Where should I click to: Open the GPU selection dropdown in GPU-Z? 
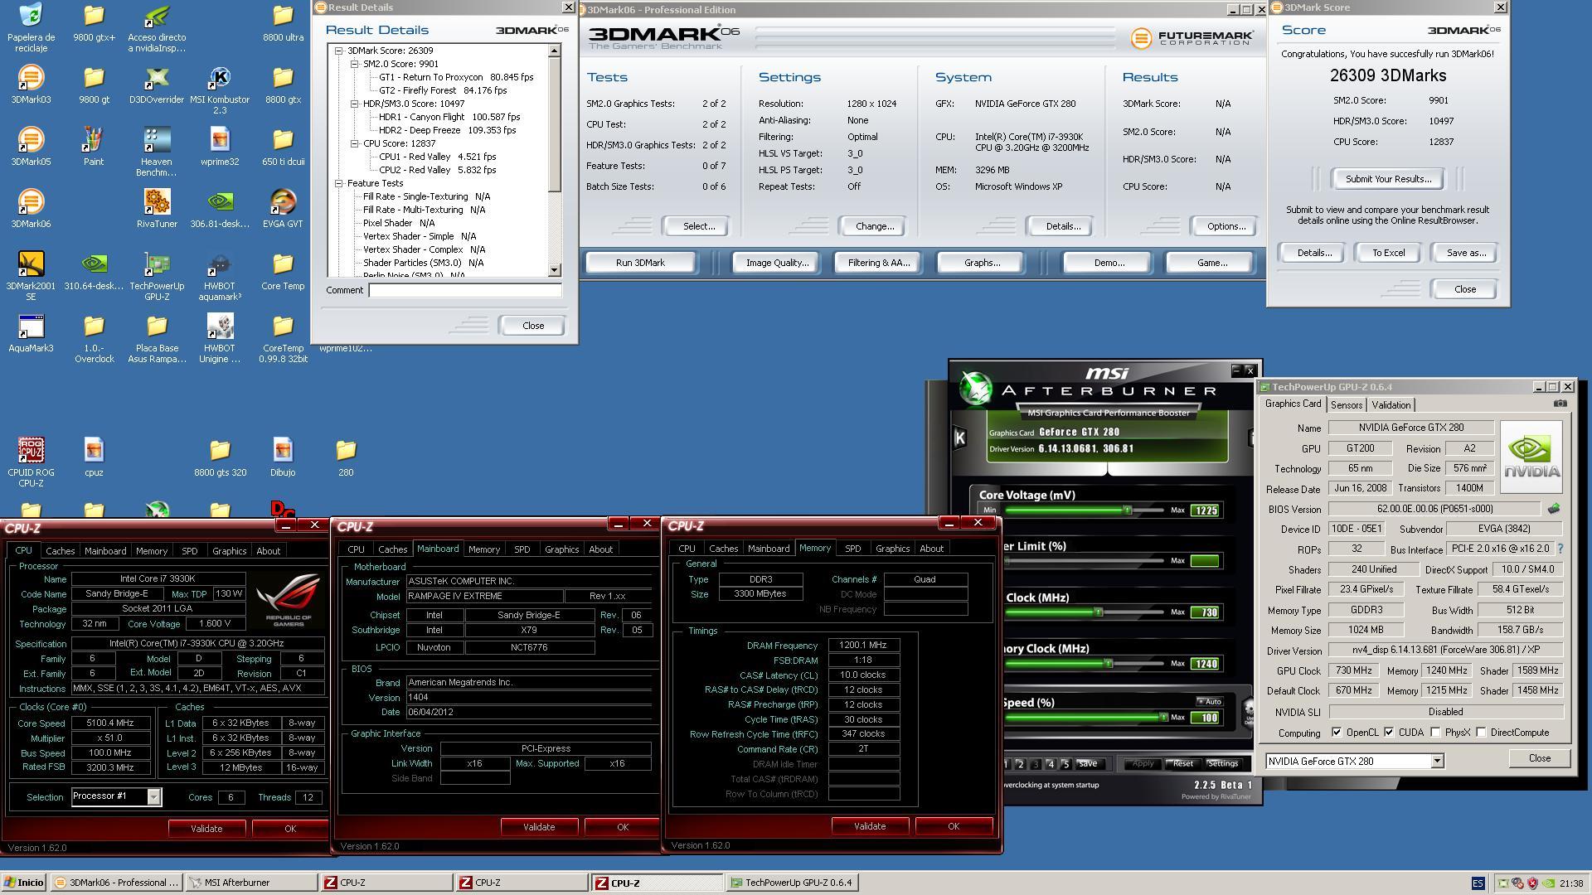tap(1437, 762)
